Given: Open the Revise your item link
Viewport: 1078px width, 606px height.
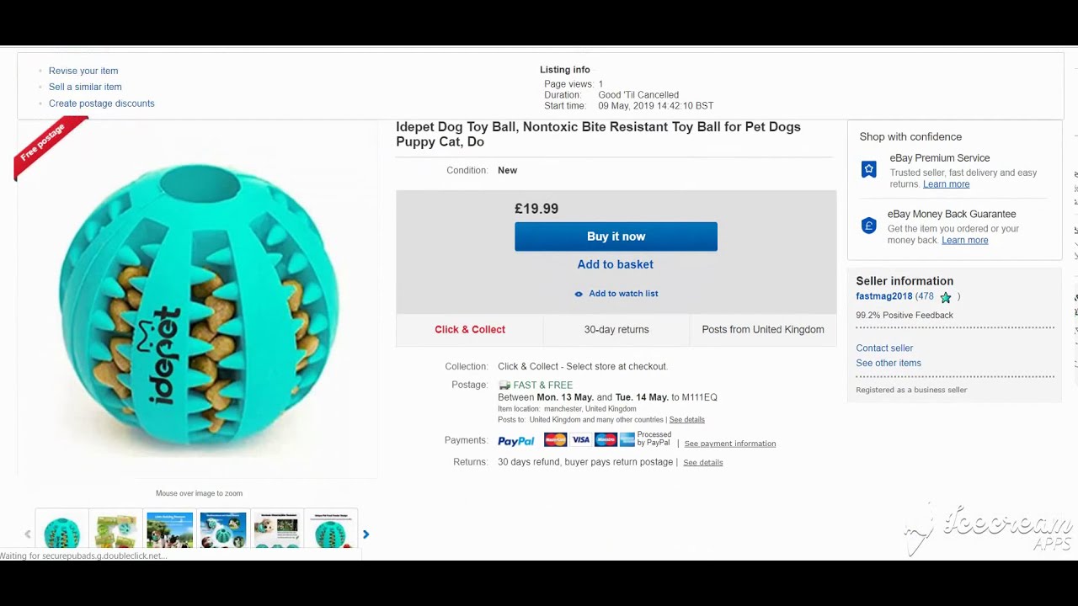Looking at the screenshot, I should pyautogui.click(x=83, y=71).
